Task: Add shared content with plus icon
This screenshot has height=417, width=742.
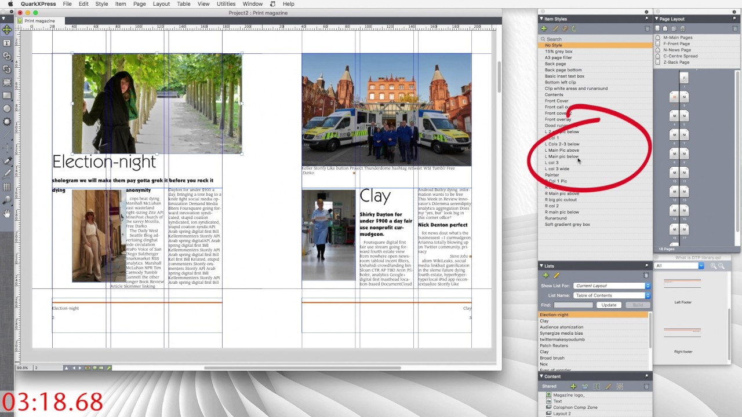Action: click(x=573, y=386)
